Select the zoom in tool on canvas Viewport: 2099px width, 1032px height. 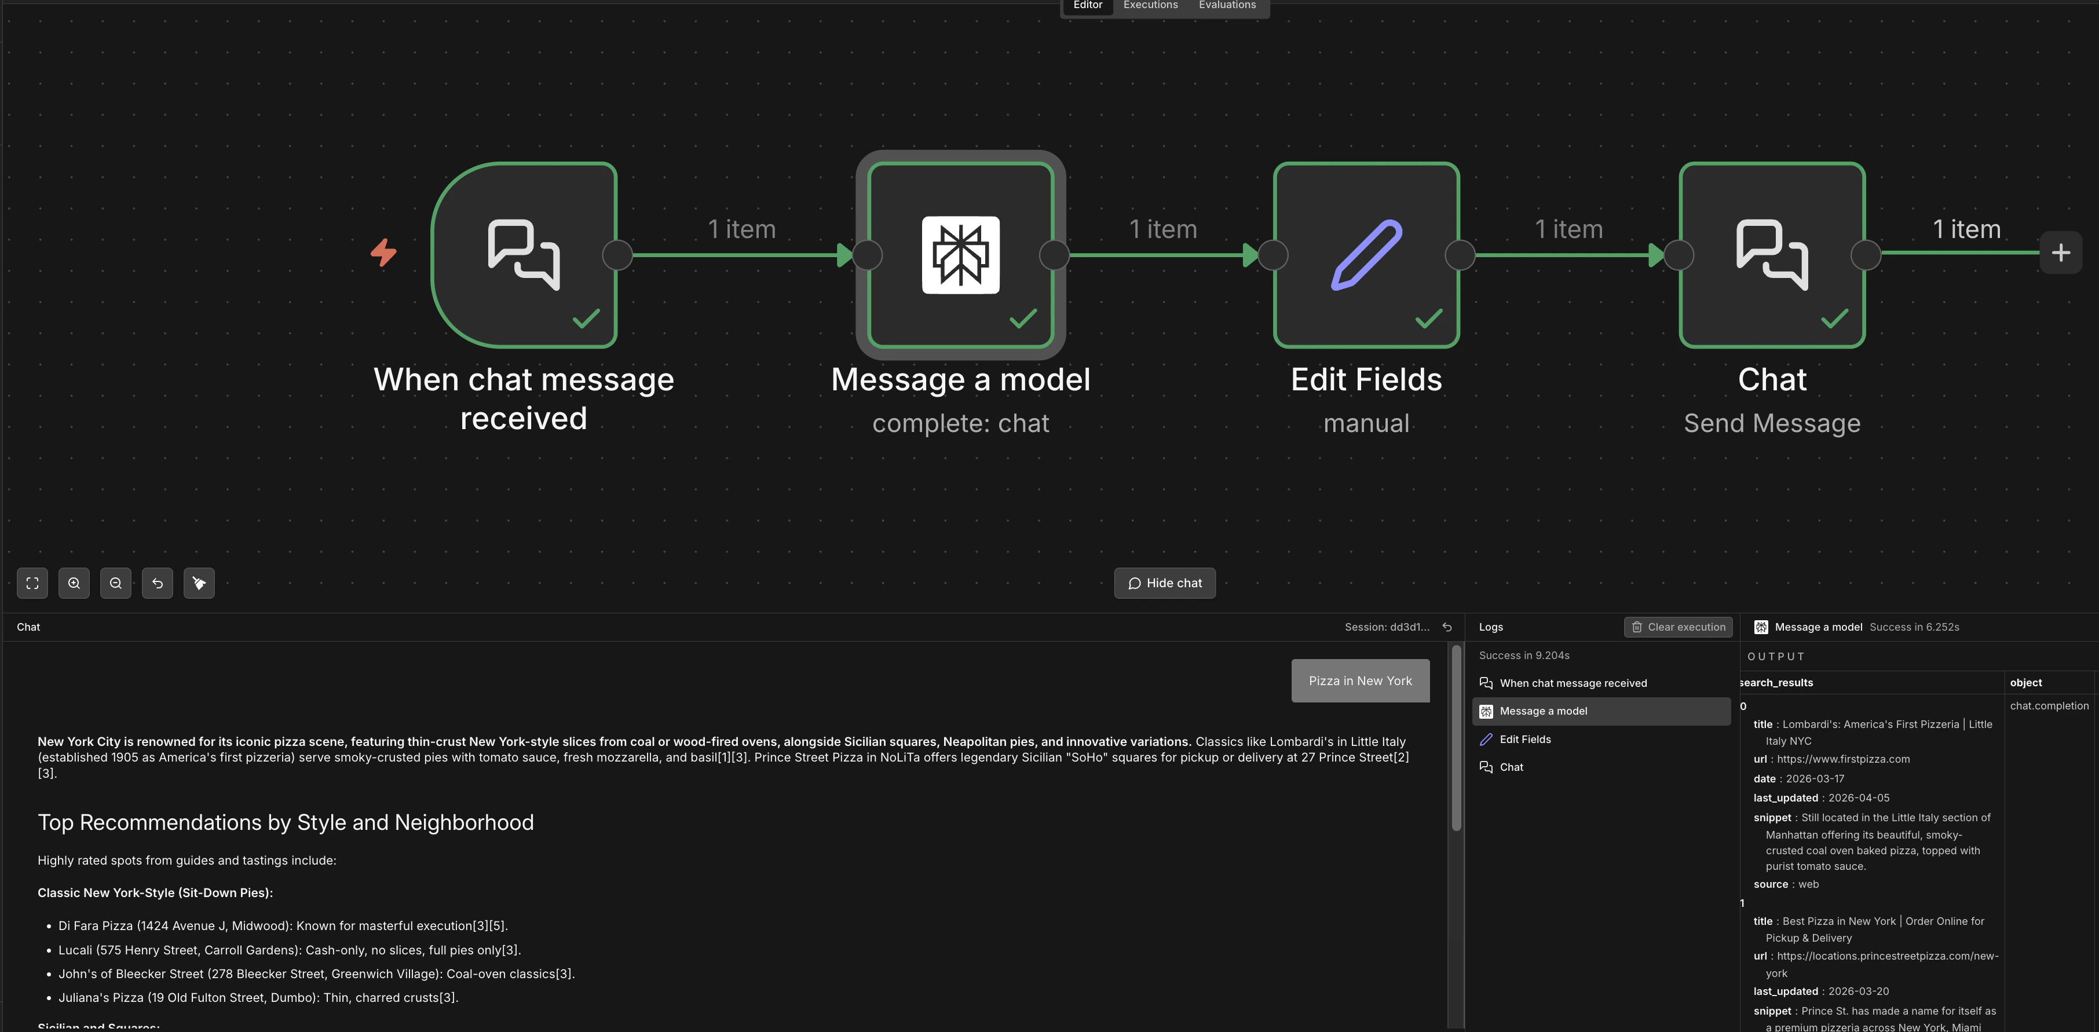pos(74,583)
